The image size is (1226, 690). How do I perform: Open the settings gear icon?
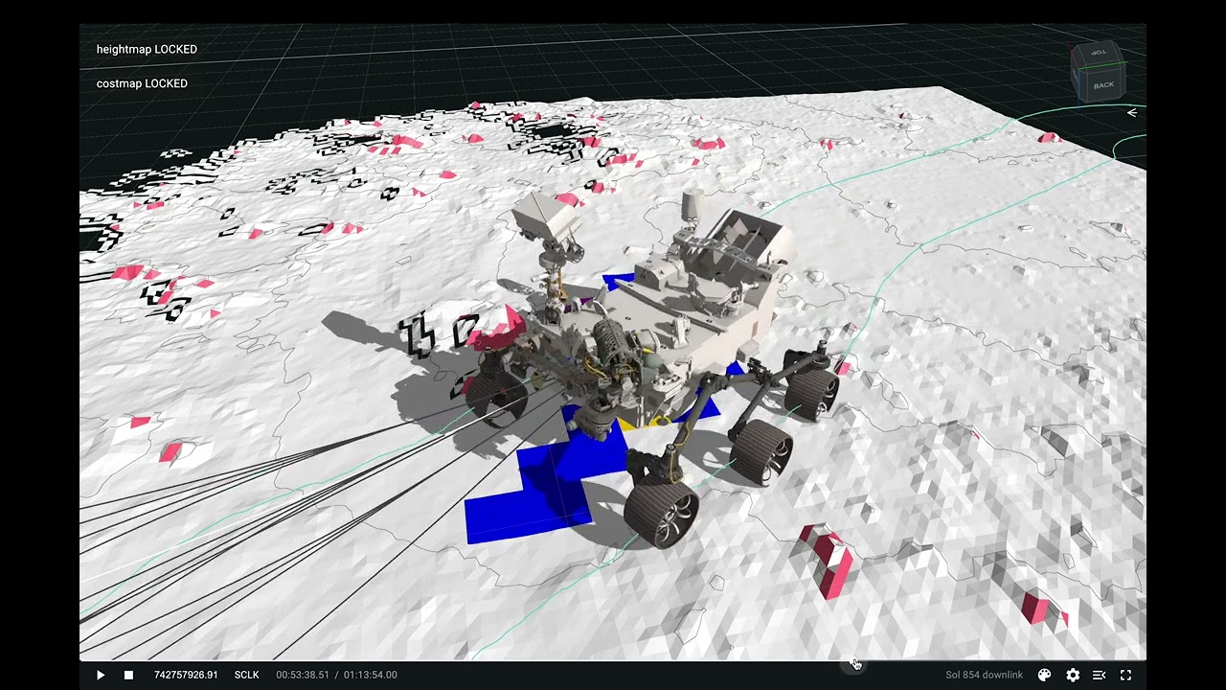[x=1073, y=675]
